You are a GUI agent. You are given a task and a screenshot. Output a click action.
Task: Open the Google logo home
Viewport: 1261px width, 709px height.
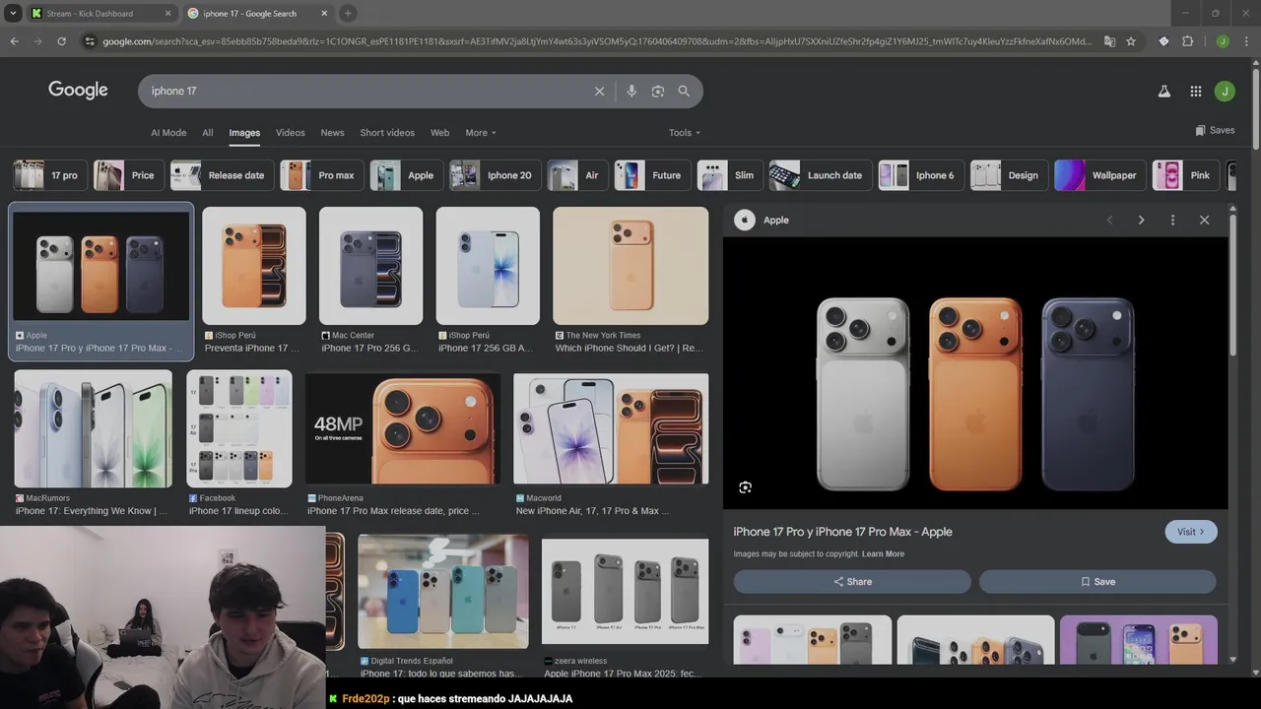[x=78, y=90]
